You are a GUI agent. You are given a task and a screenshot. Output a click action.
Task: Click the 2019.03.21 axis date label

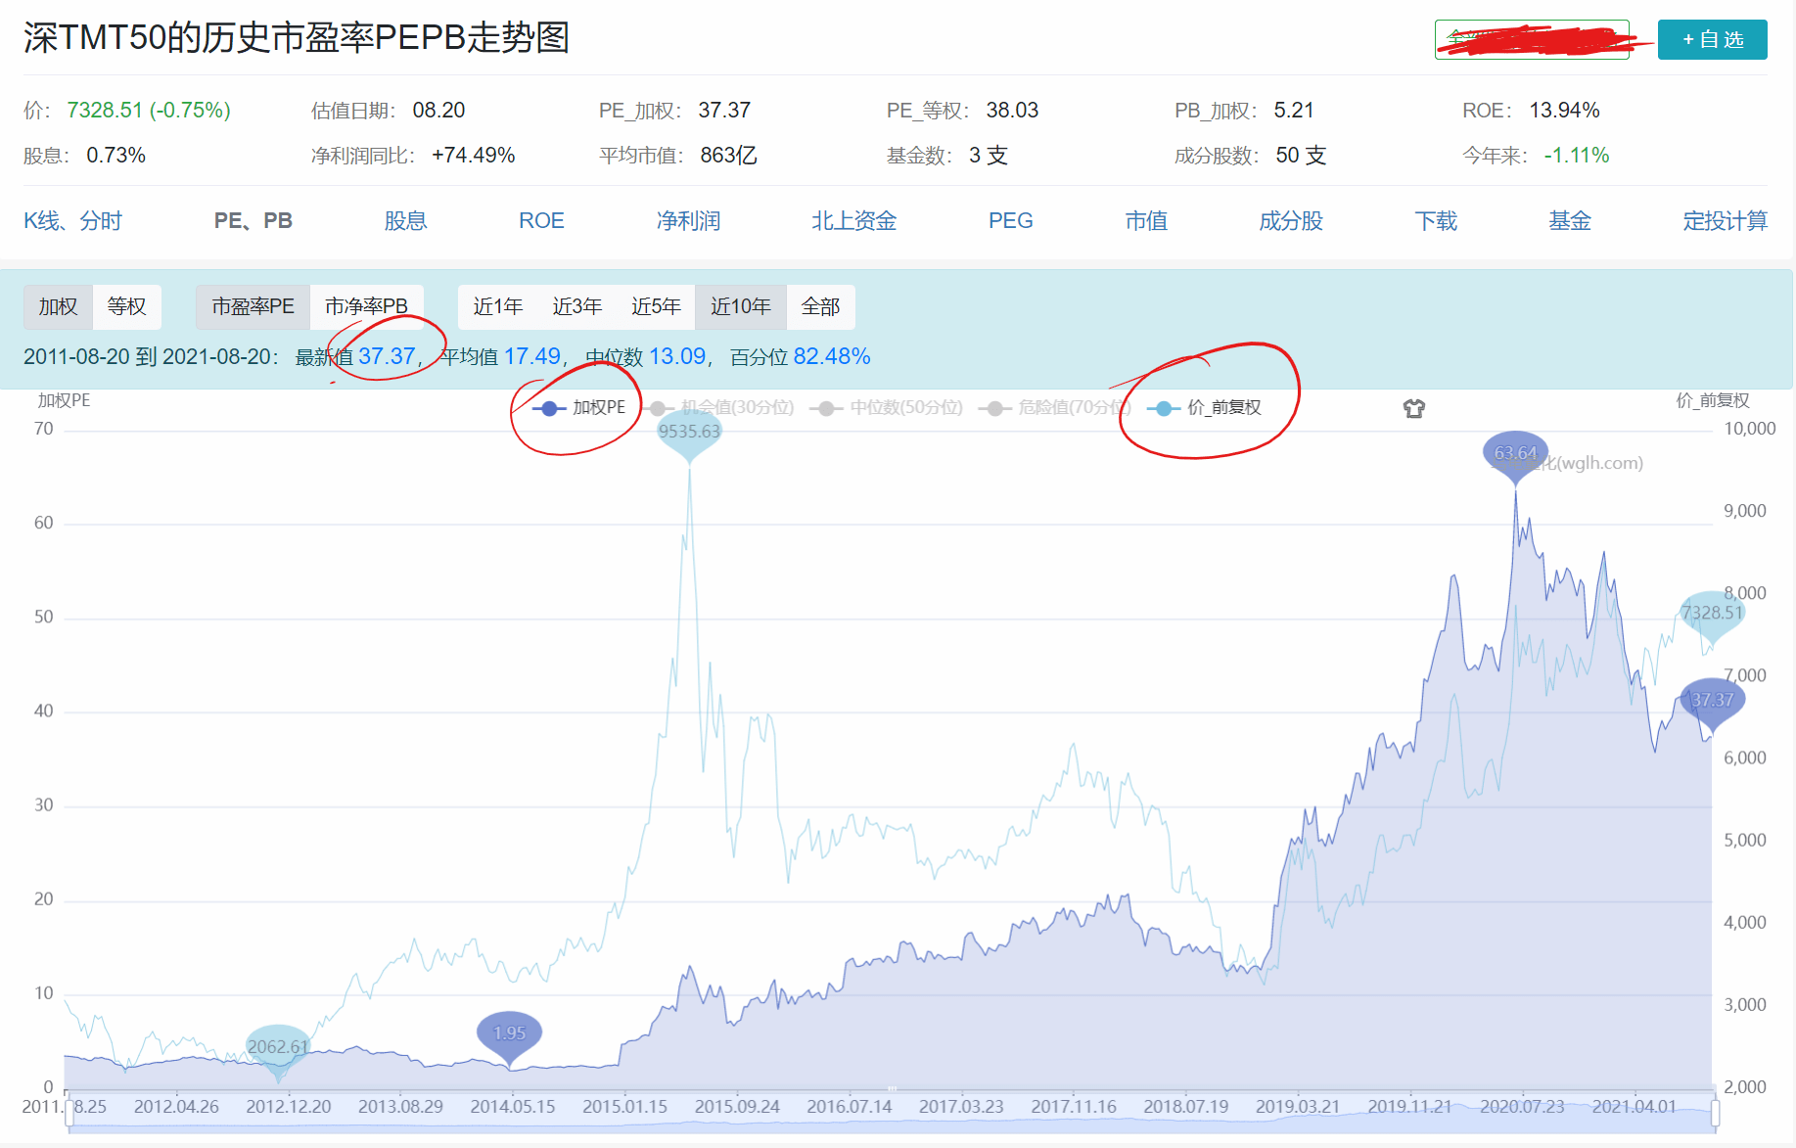(x=1298, y=1107)
